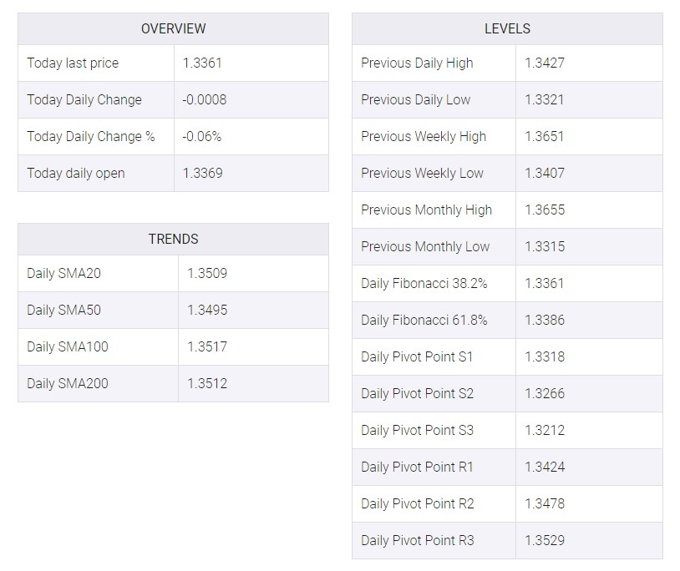Select the Previous Daily High value 1.3427
The image size is (680, 571).
pos(545,63)
